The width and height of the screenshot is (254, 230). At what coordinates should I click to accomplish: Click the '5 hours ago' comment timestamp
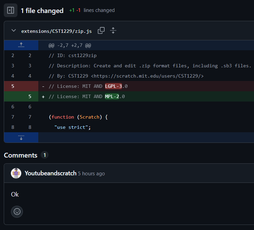91,174
